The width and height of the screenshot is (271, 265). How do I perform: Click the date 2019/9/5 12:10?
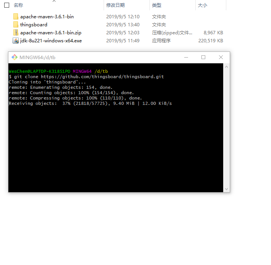(123, 16)
